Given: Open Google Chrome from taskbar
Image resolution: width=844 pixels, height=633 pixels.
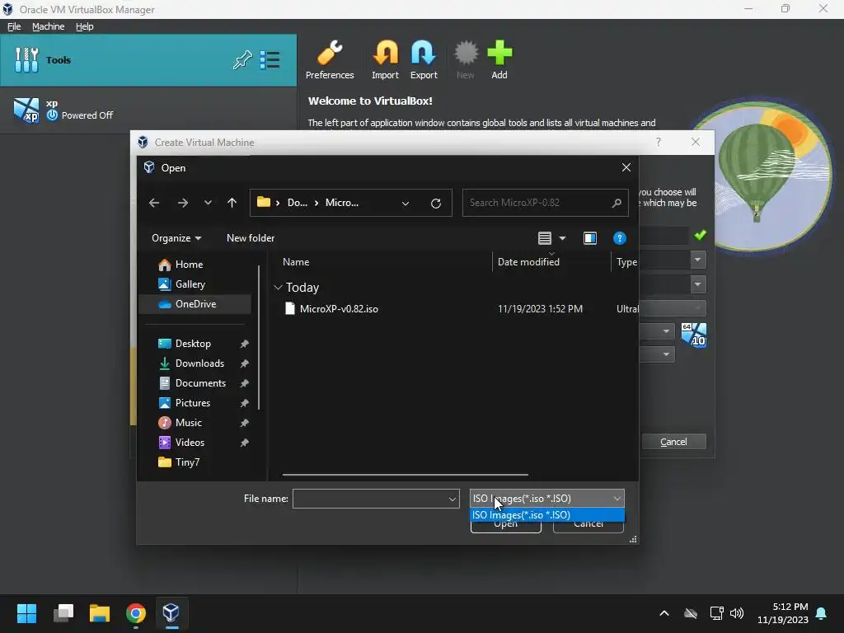Looking at the screenshot, I should (x=136, y=613).
